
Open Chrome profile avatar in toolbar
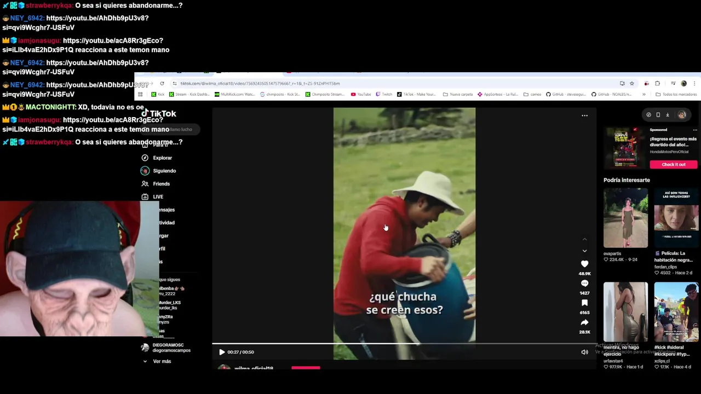tap(683, 83)
